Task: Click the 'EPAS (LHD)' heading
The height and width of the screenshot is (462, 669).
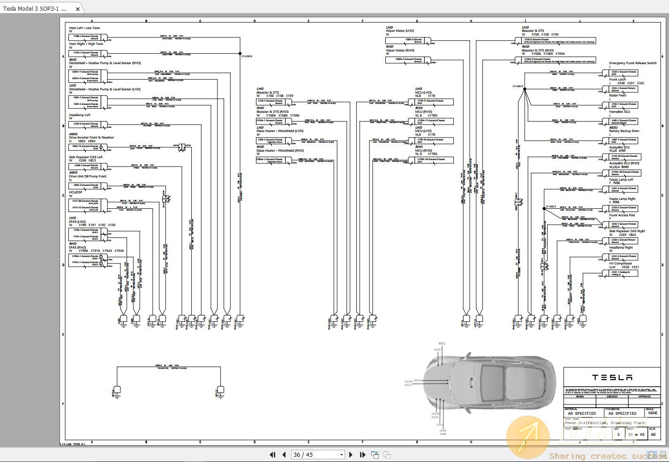Action: point(77,221)
